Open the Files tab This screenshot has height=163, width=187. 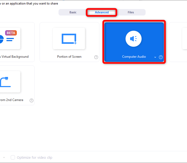coord(131,12)
